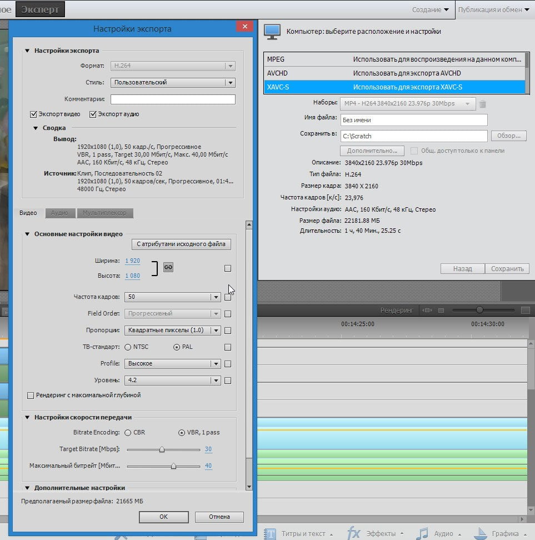Screen dimensions: 535x540
Task: Click the Сохранить button
Action: click(507, 269)
